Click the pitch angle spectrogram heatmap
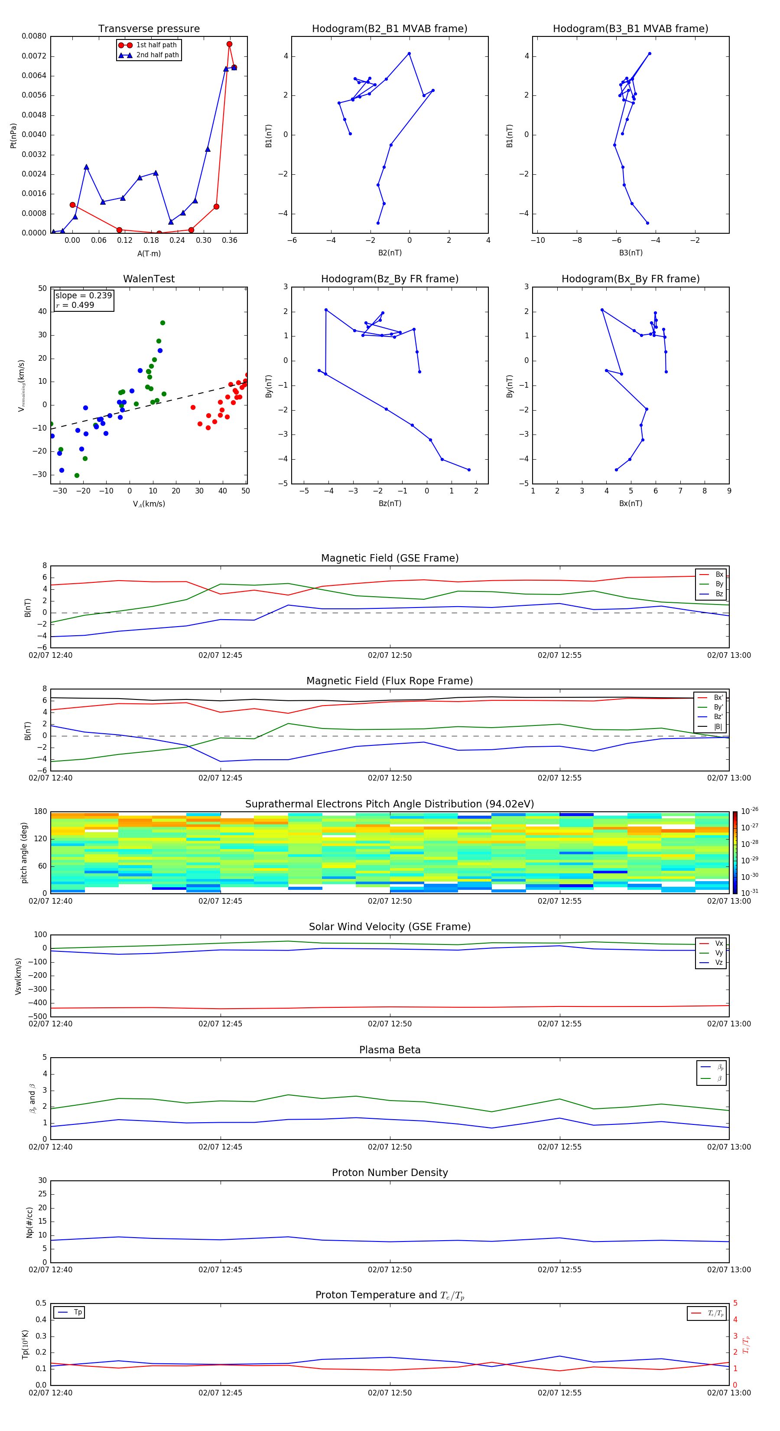 (x=390, y=852)
